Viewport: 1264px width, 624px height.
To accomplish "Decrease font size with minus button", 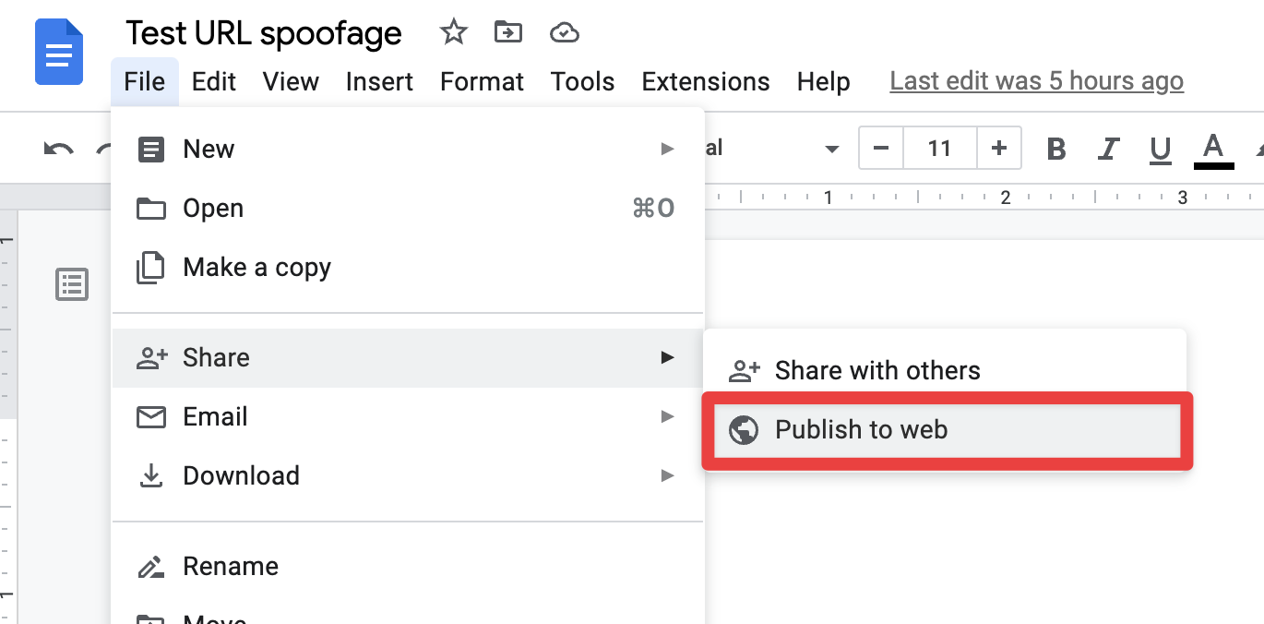I will coord(881,149).
